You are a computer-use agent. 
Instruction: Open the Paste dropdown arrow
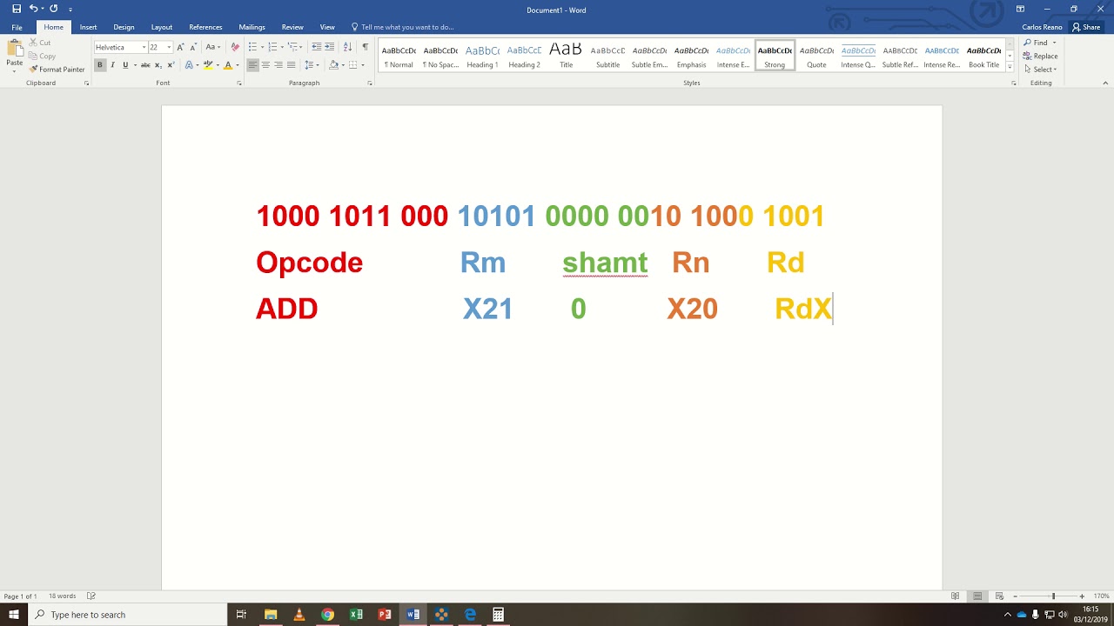[x=14, y=70]
